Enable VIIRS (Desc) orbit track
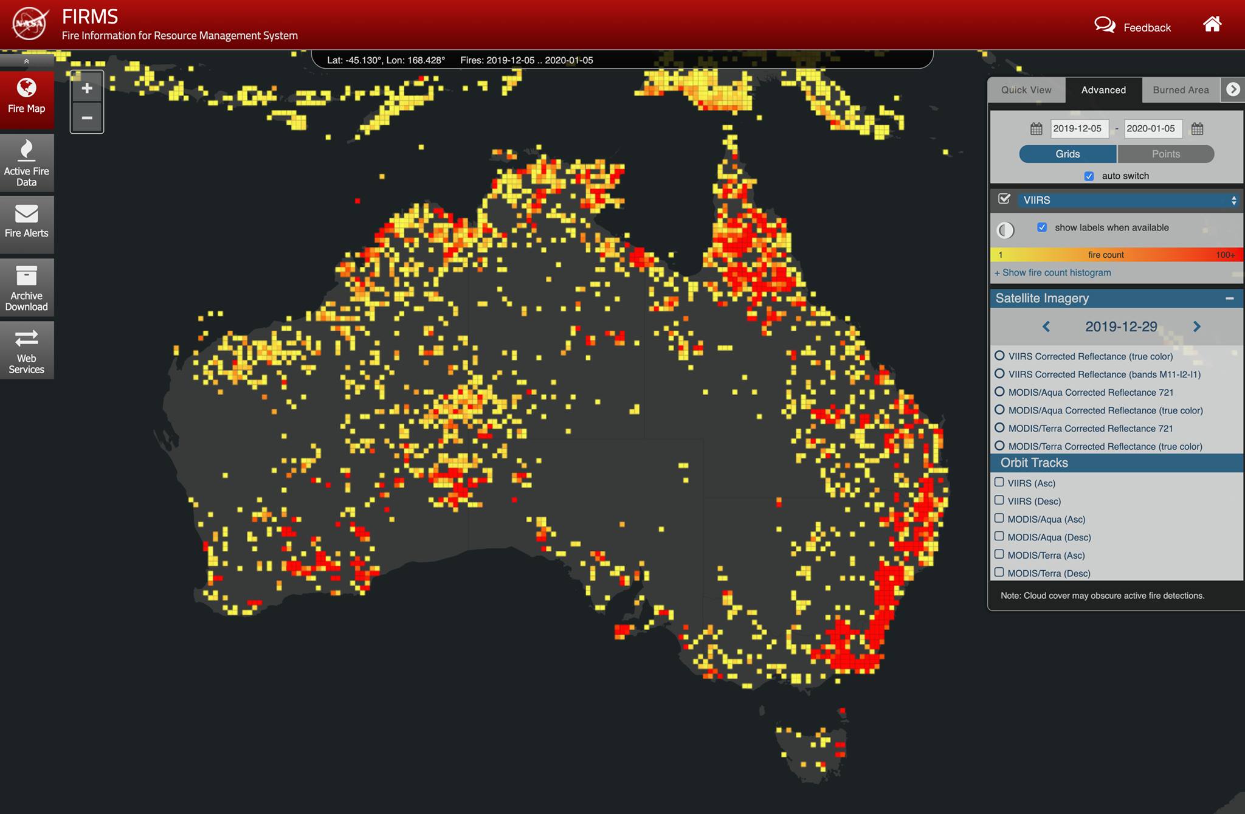Screen dimensions: 1245x814 [x=999, y=500]
